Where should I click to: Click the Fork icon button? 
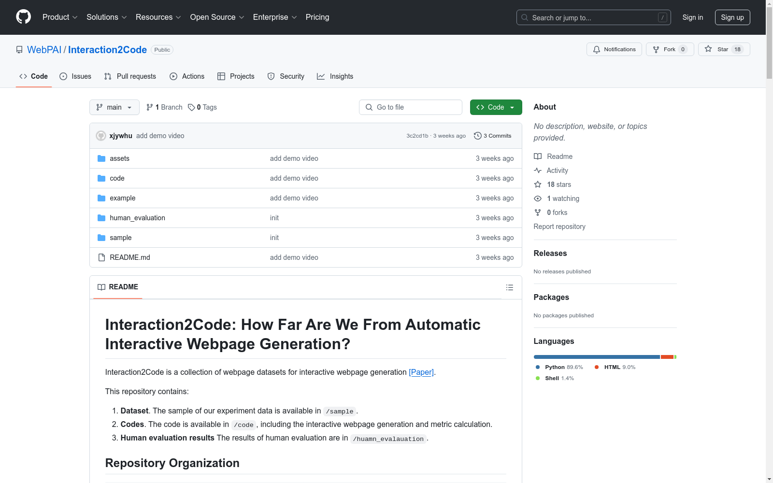(x=656, y=49)
